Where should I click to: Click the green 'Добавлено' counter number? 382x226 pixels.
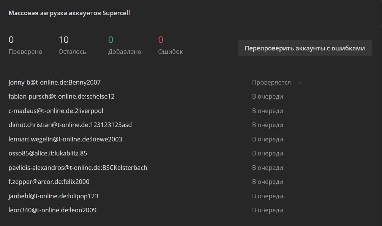pyautogui.click(x=111, y=40)
